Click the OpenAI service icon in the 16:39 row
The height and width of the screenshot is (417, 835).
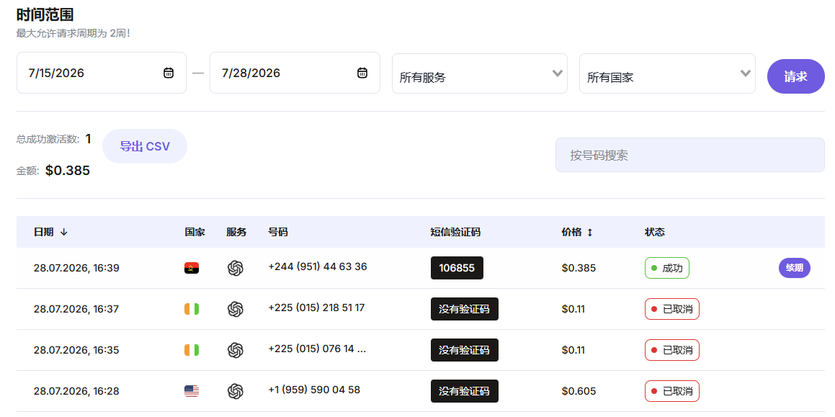(x=236, y=268)
